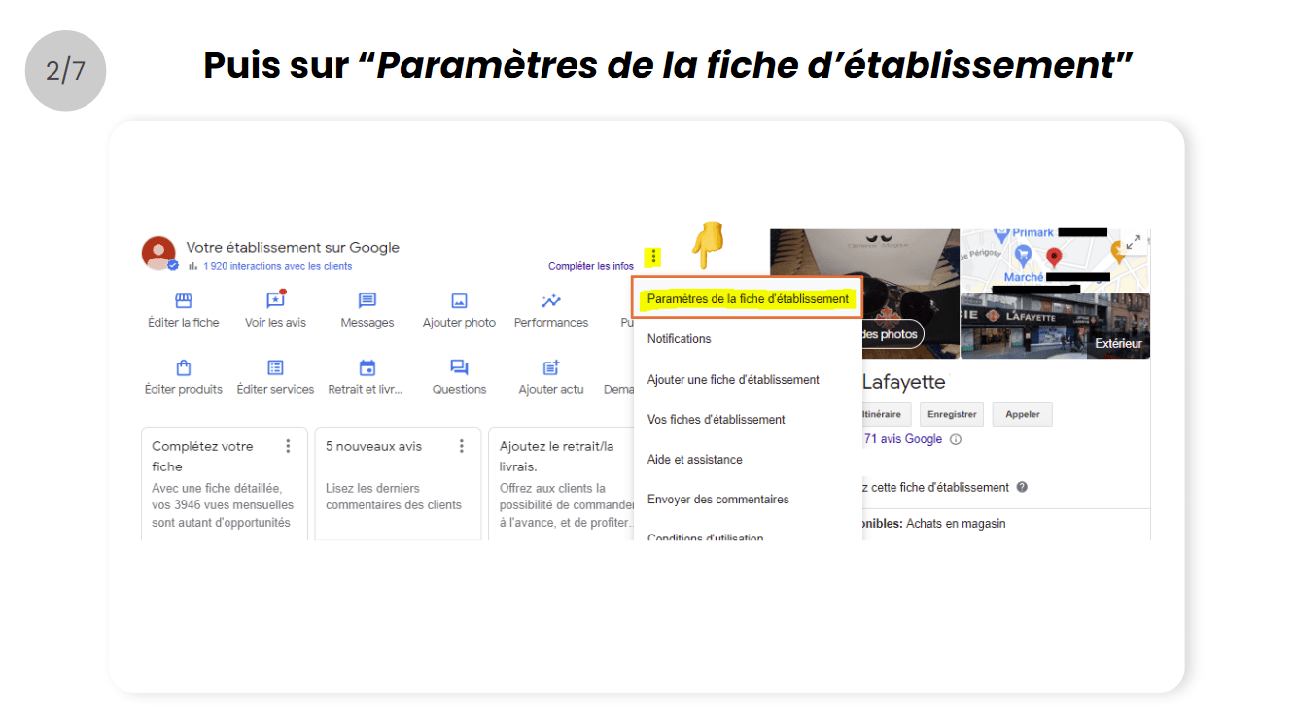Open the 'Complétez votre fiche' card

point(225,483)
